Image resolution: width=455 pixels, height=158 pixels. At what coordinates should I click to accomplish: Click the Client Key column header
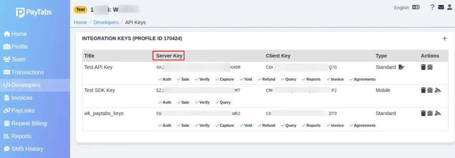click(x=278, y=56)
